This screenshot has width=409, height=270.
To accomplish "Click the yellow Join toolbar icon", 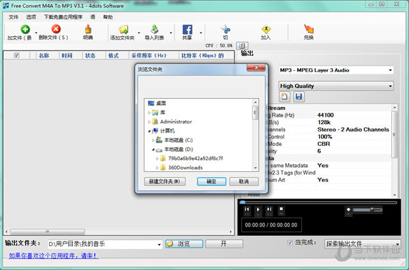I will coord(266,29).
